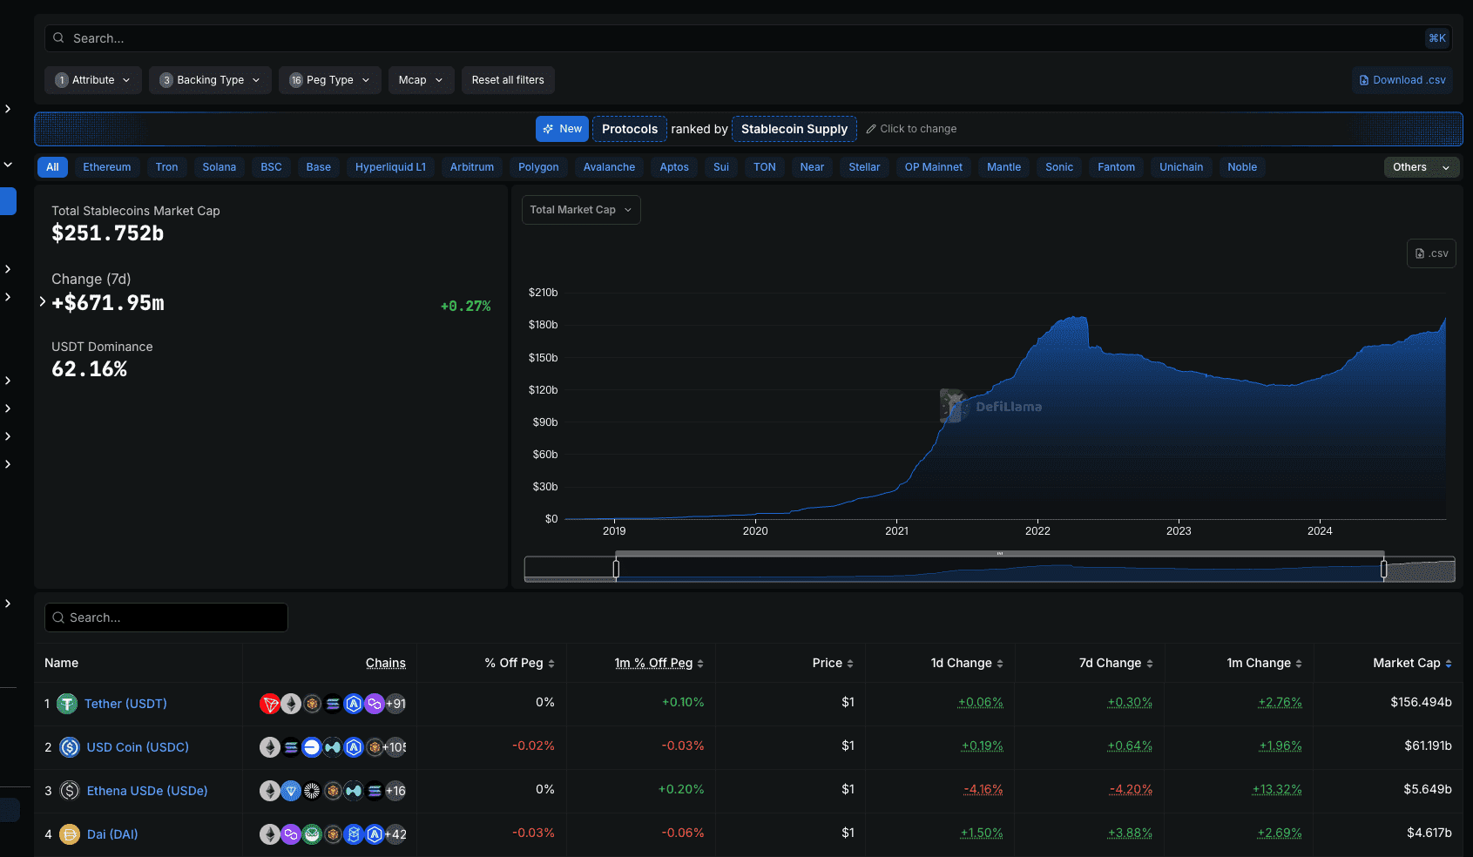Click Reset all filters button

pos(508,80)
